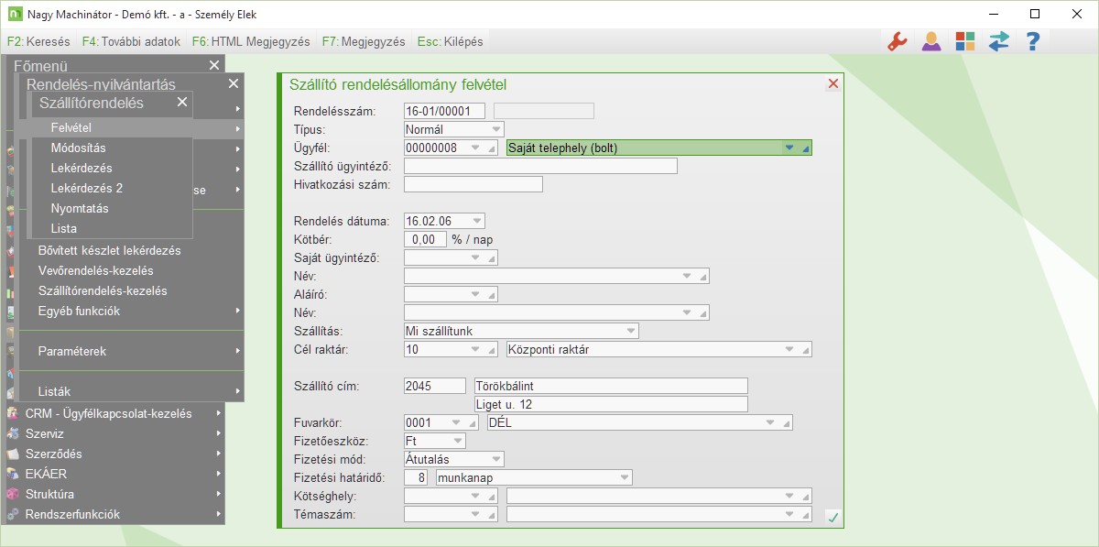Click F6: HTML Megjegyzés command
Screen dimensions: 1099x547
(x=252, y=41)
